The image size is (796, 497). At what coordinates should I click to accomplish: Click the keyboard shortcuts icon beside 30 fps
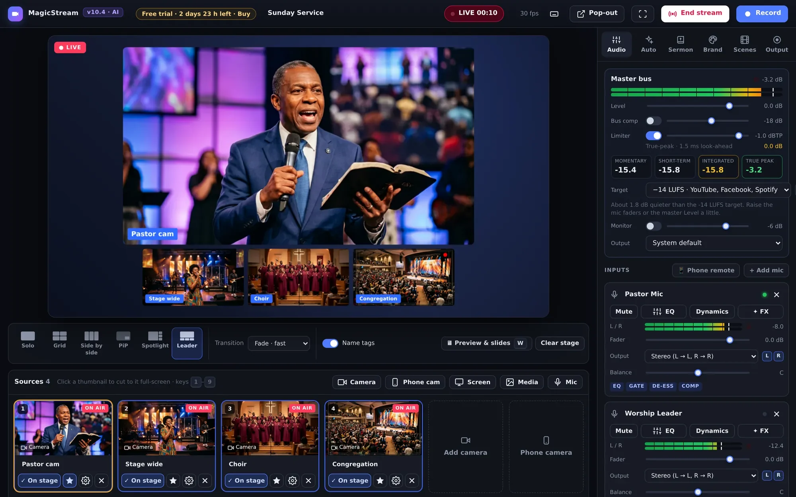coord(554,14)
